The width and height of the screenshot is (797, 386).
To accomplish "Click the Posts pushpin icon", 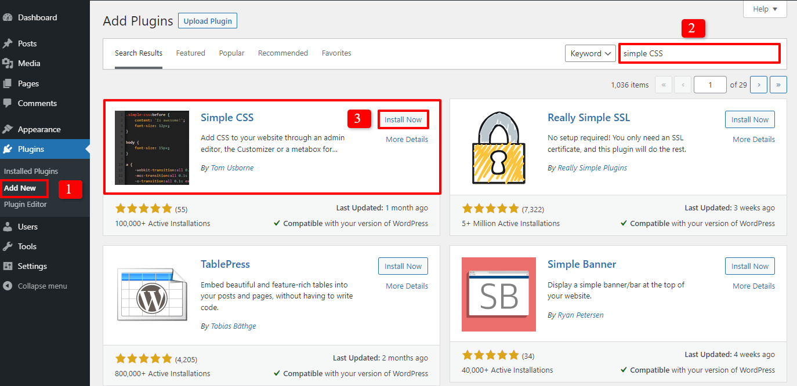I will [x=8, y=43].
